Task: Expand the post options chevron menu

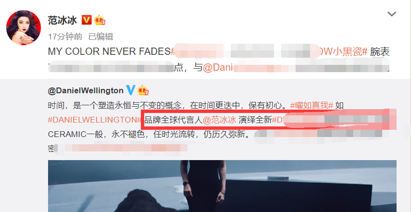Action: click(392, 14)
